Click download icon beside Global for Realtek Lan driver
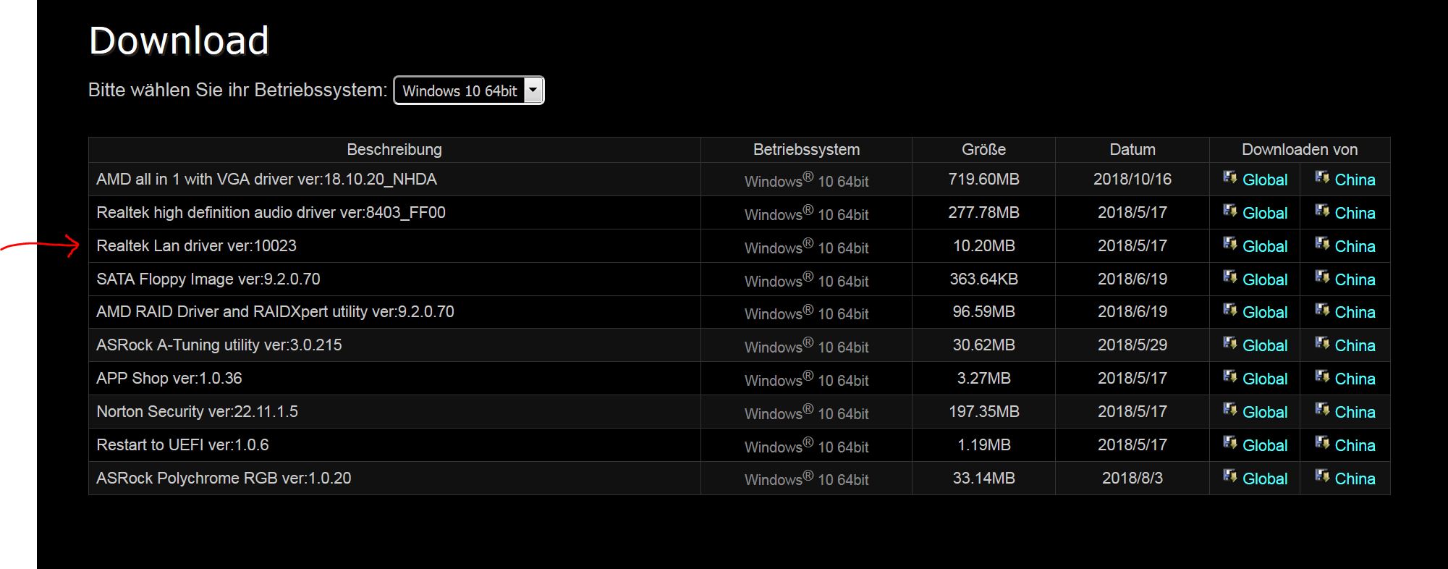Image resolution: width=1448 pixels, height=569 pixels. click(1230, 244)
